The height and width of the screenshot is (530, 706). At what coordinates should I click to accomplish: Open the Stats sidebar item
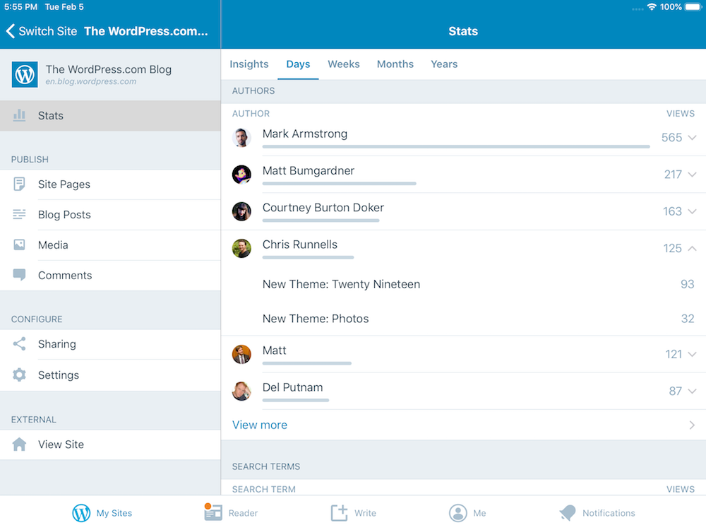point(110,116)
